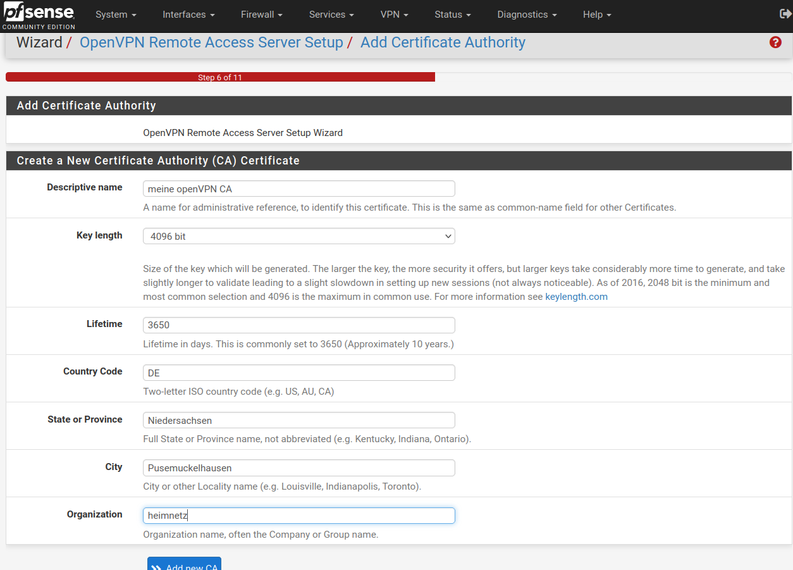Screen dimensions: 793x570
Task: Click the Descriptive name input field
Action: 299,189
